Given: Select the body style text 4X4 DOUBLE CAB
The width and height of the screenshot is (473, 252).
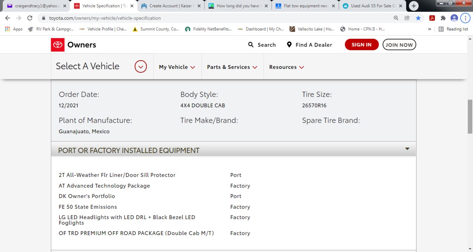Looking at the screenshot, I should [x=203, y=105].
